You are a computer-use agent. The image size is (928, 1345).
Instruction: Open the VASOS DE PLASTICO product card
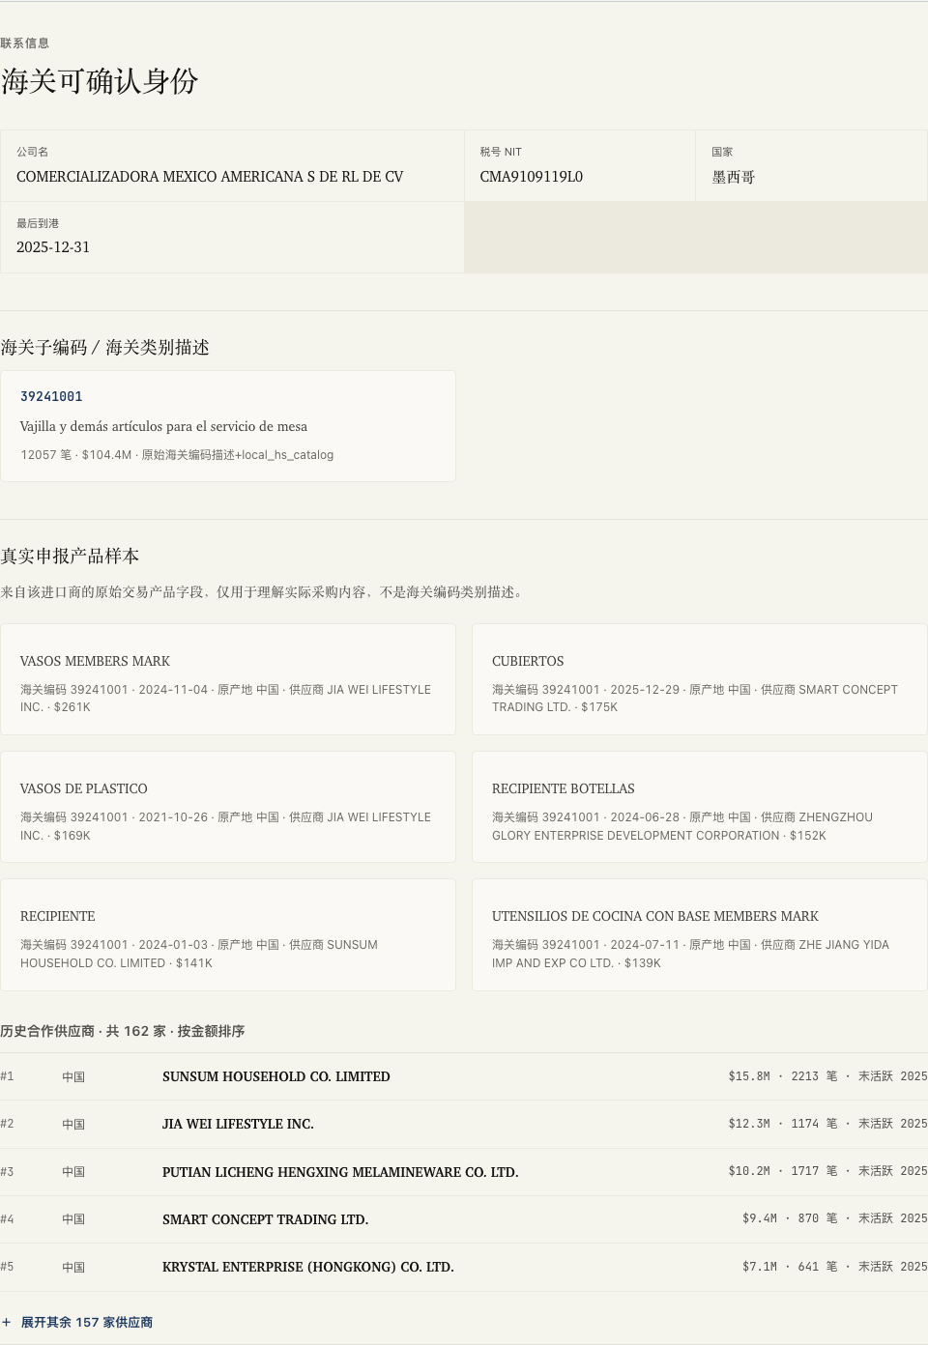(x=228, y=807)
